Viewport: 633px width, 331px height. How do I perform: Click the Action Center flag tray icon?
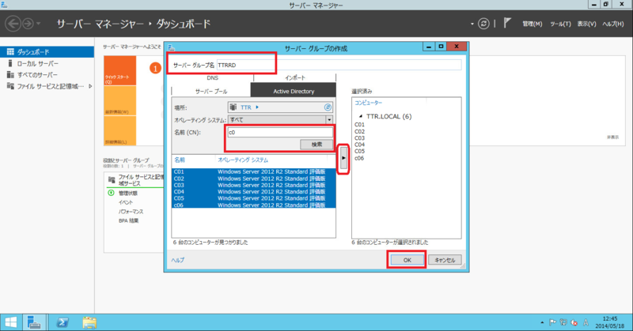(x=552, y=322)
